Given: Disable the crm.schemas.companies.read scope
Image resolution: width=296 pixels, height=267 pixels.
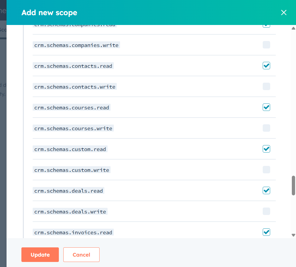Looking at the screenshot, I should (266, 25).
